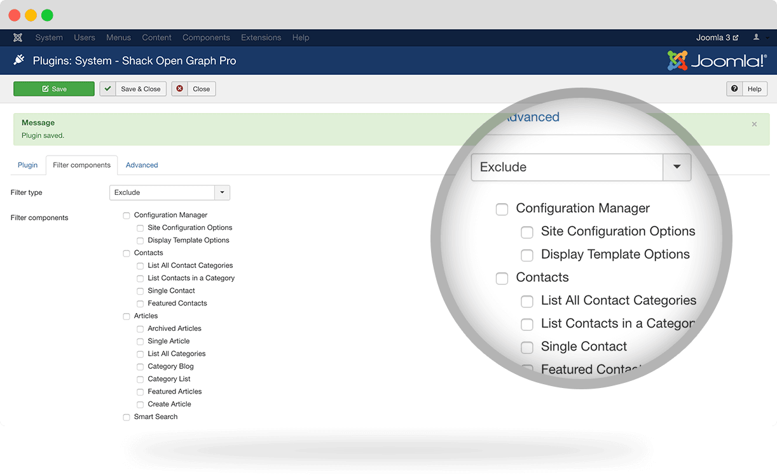This screenshot has height=475, width=777.
Task: Check the Category Blog option
Action: [141, 367]
